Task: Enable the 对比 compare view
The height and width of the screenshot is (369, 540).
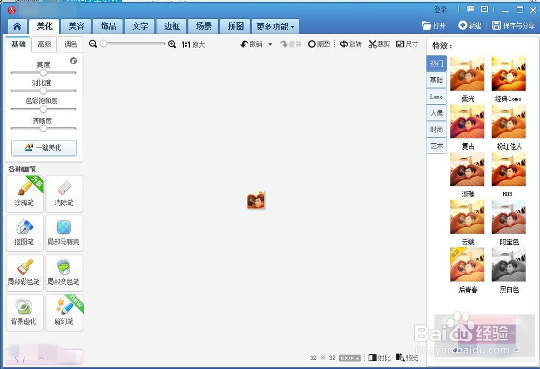Action: coord(380,358)
